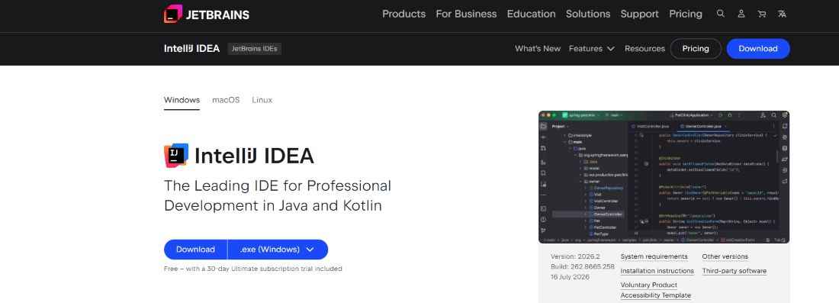Click the main Download button
The height and width of the screenshot is (303, 839).
pos(195,250)
